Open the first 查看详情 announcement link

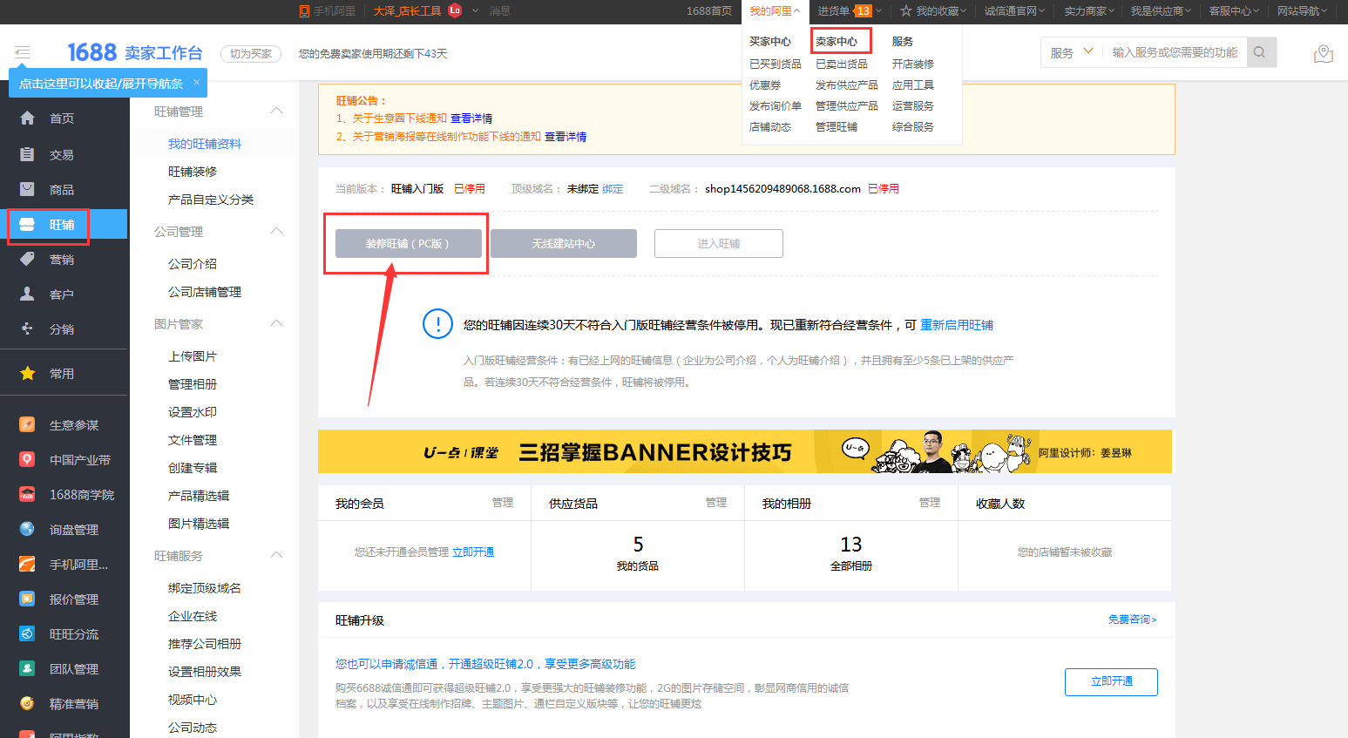click(x=471, y=118)
